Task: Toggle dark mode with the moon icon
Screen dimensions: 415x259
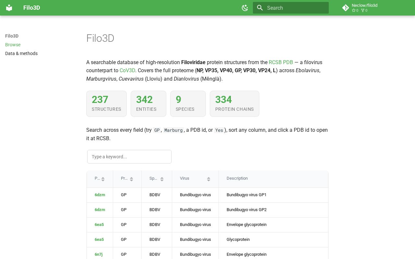Action: tap(245, 8)
